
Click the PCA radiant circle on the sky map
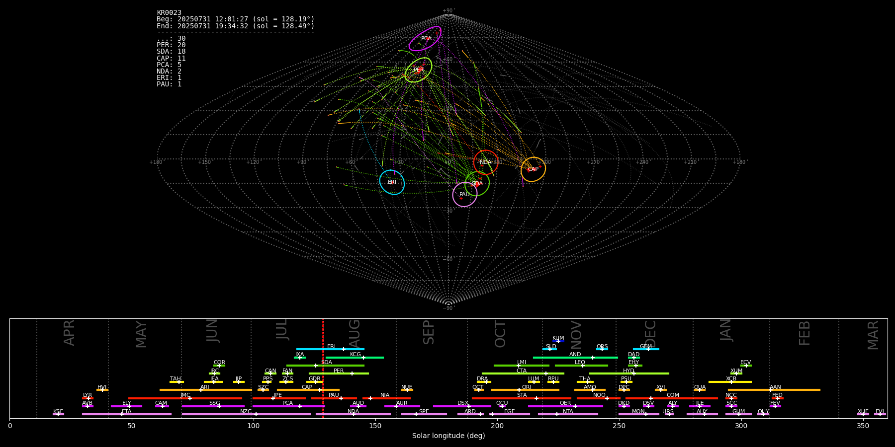pyautogui.click(x=425, y=39)
